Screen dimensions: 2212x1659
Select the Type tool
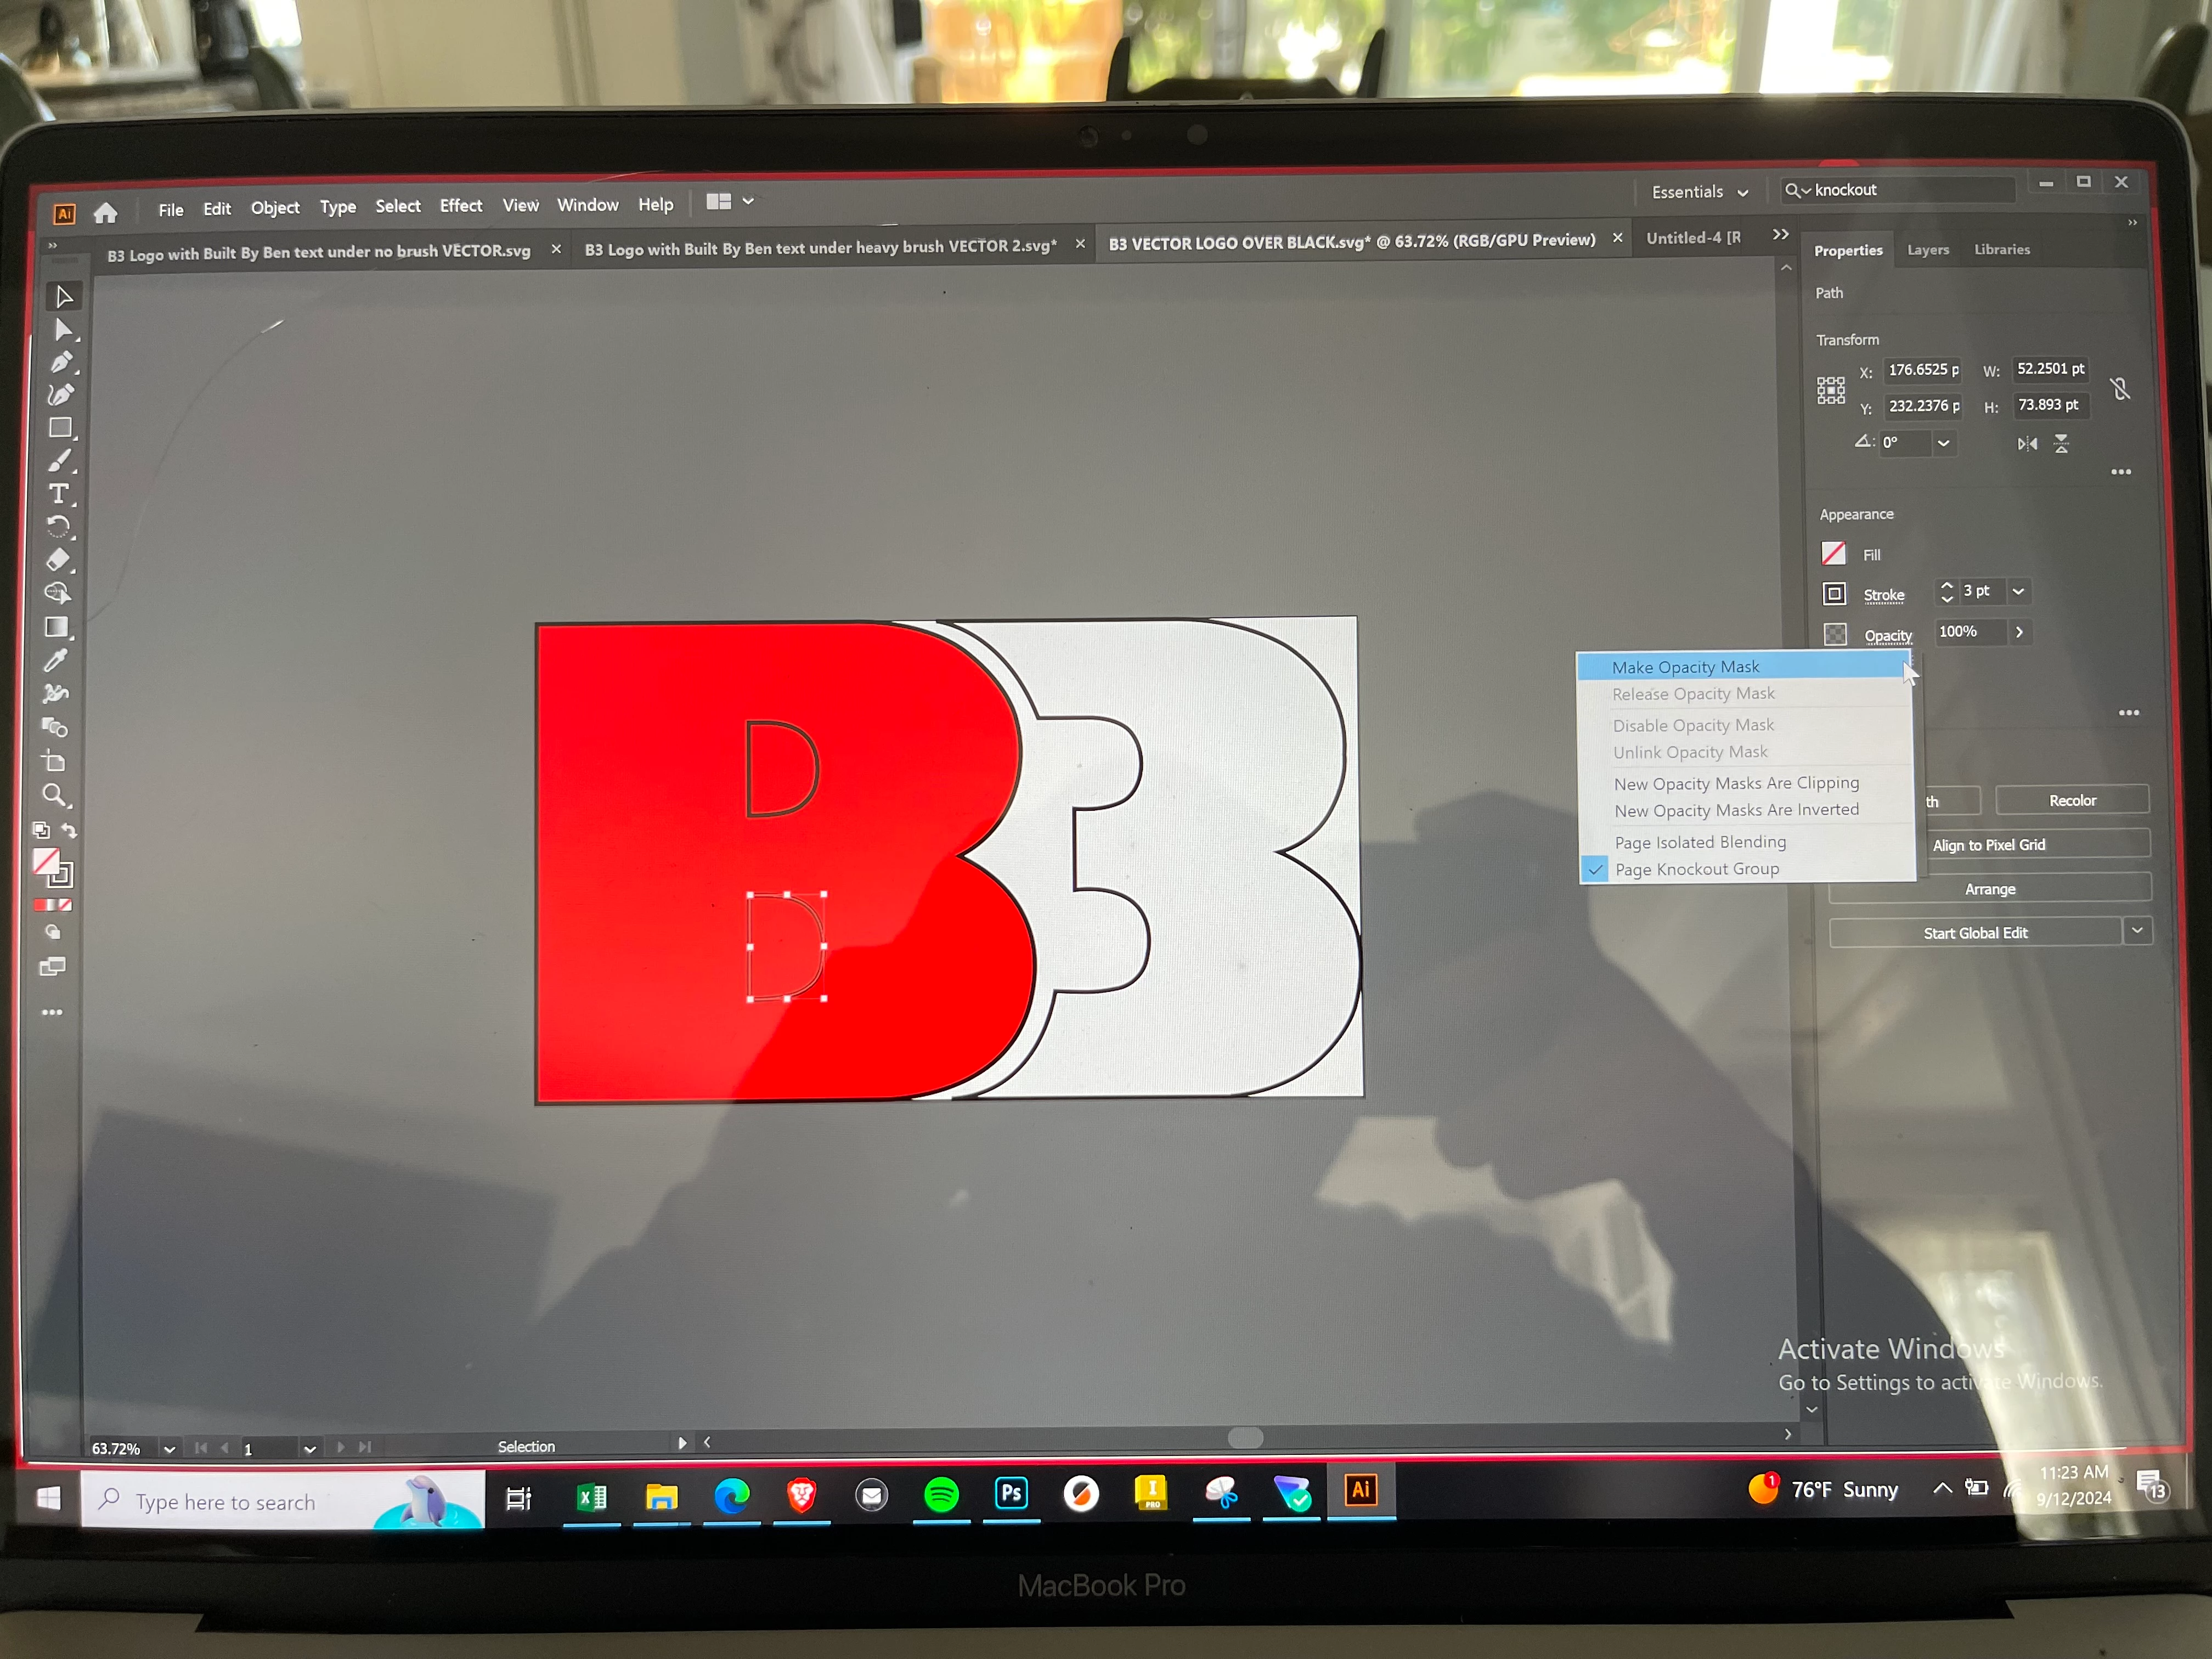[x=59, y=494]
